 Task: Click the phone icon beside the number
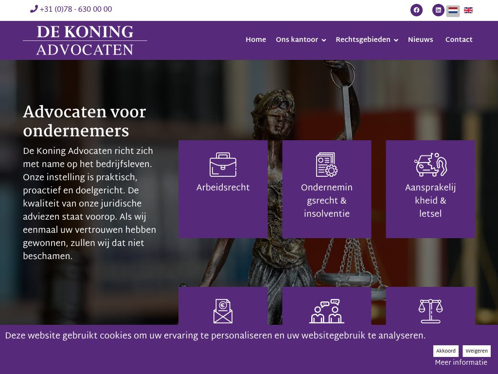coord(34,9)
